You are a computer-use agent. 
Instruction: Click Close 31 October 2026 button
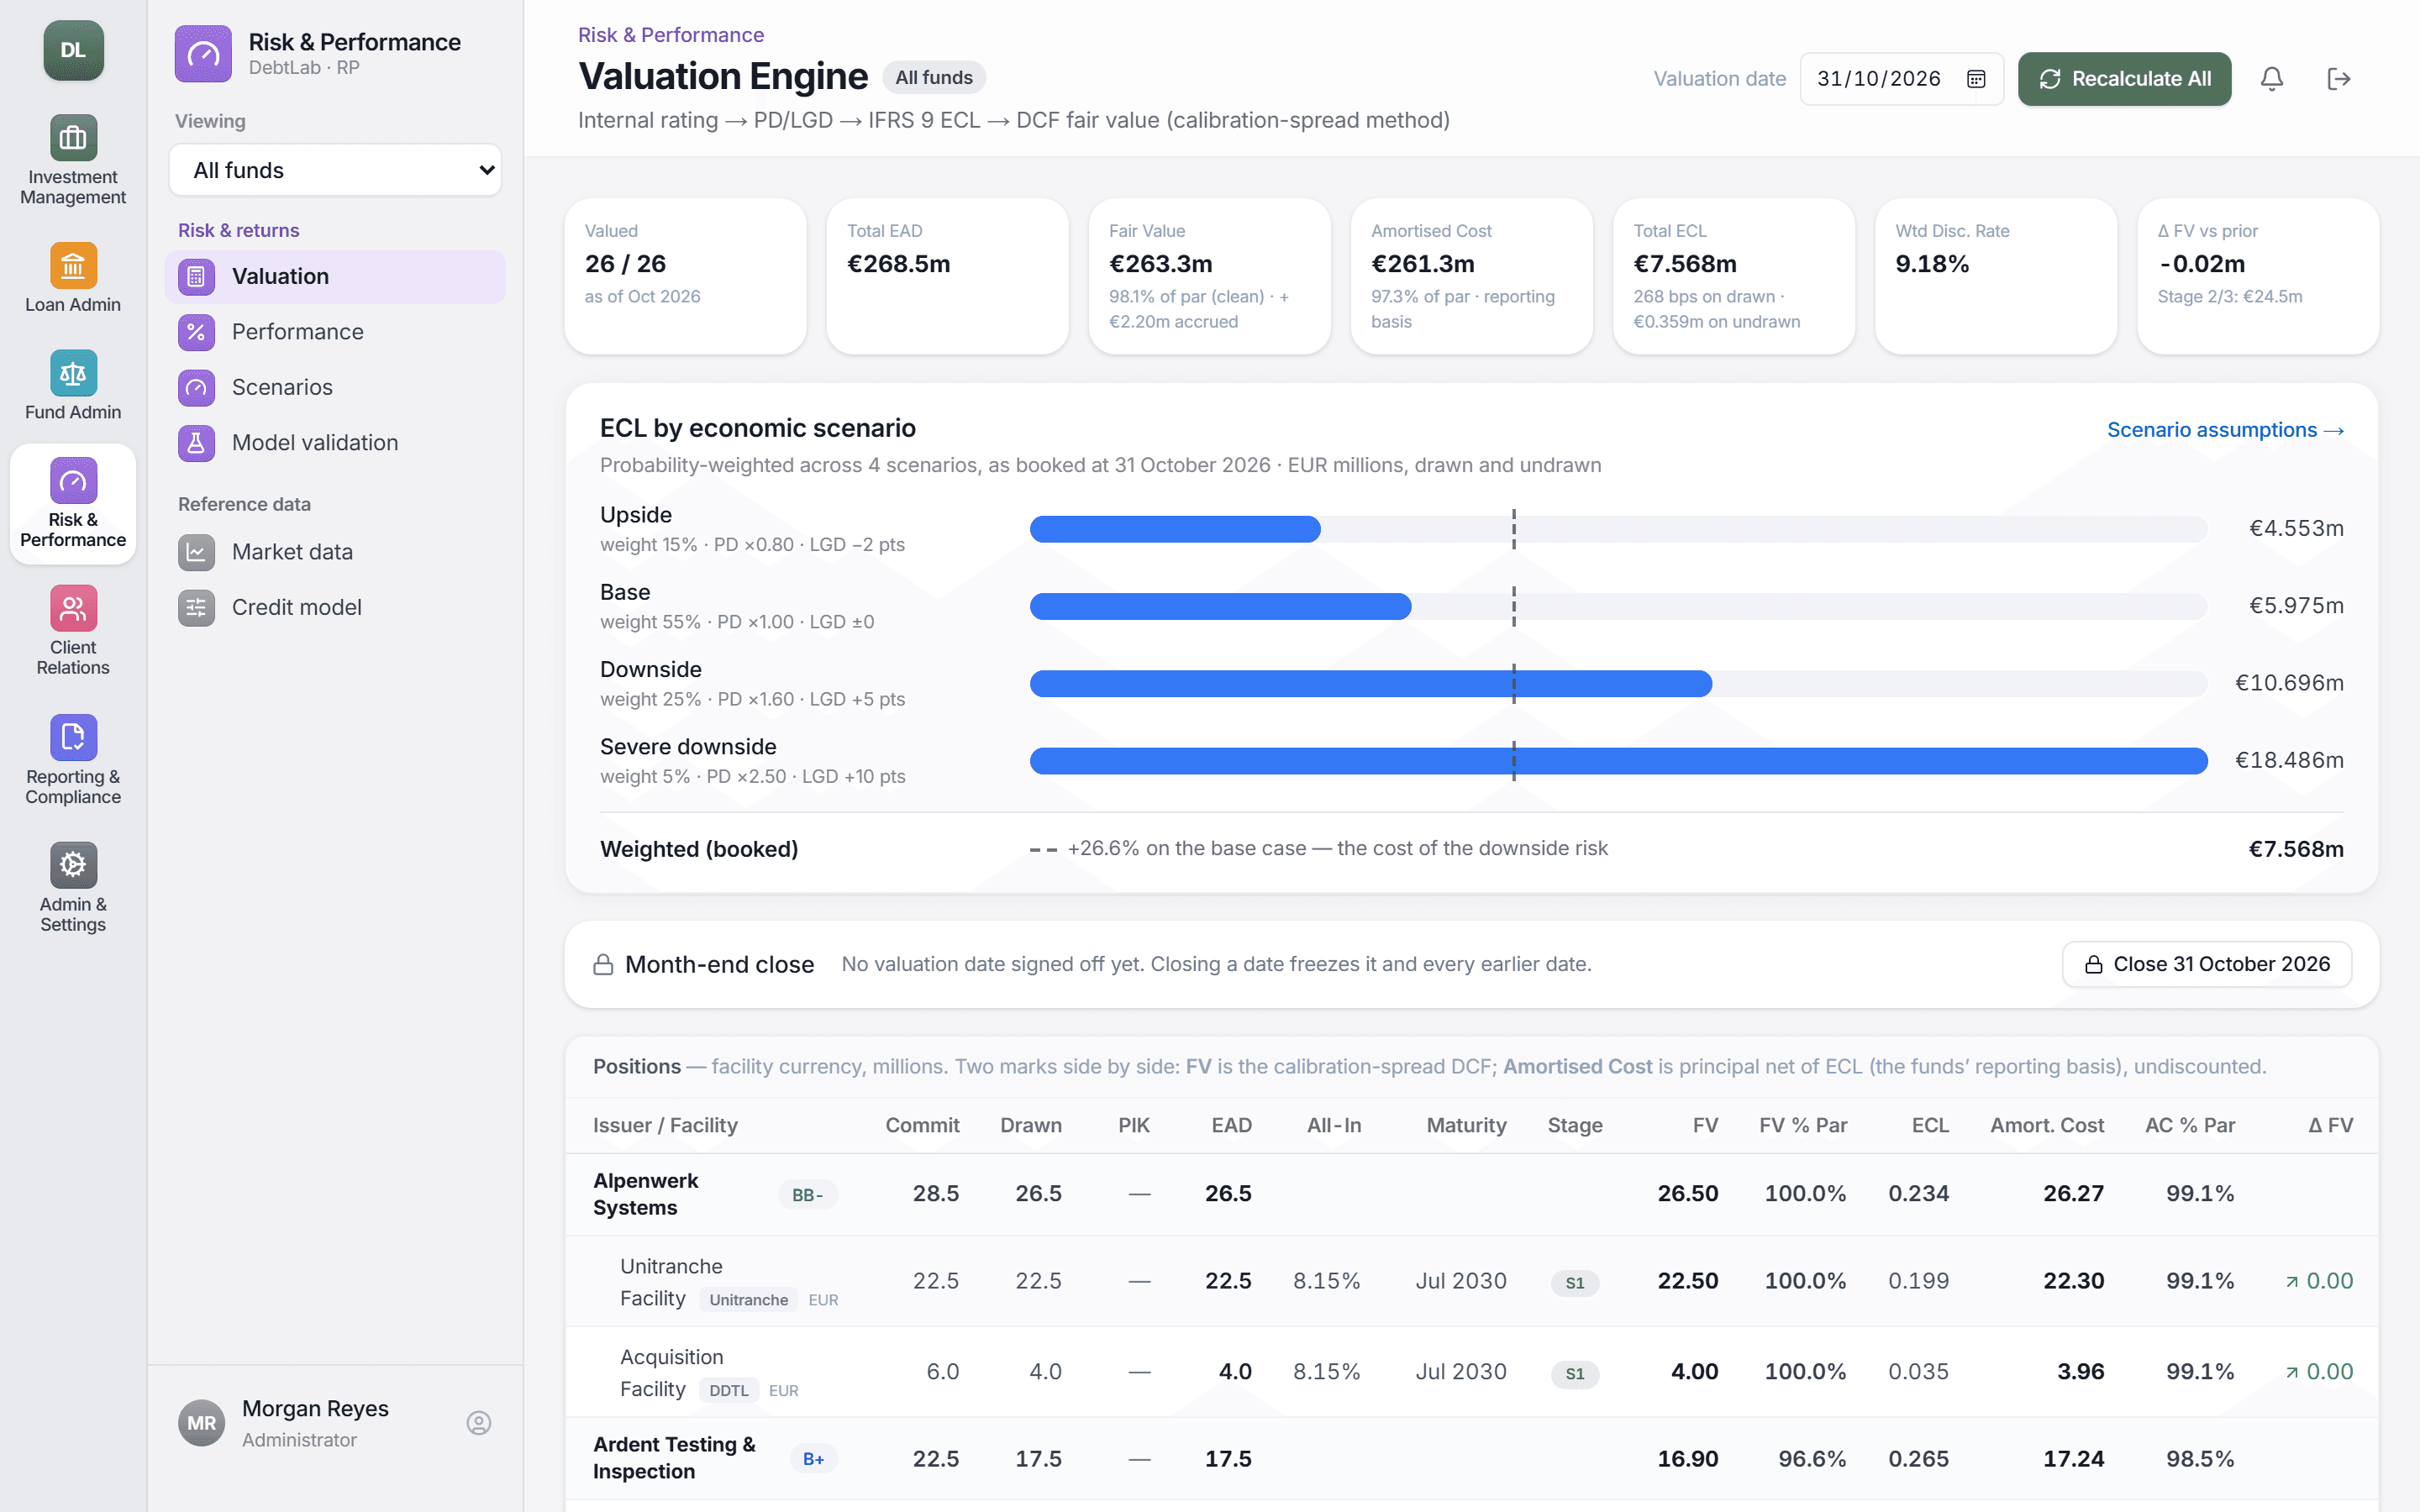click(x=2206, y=964)
